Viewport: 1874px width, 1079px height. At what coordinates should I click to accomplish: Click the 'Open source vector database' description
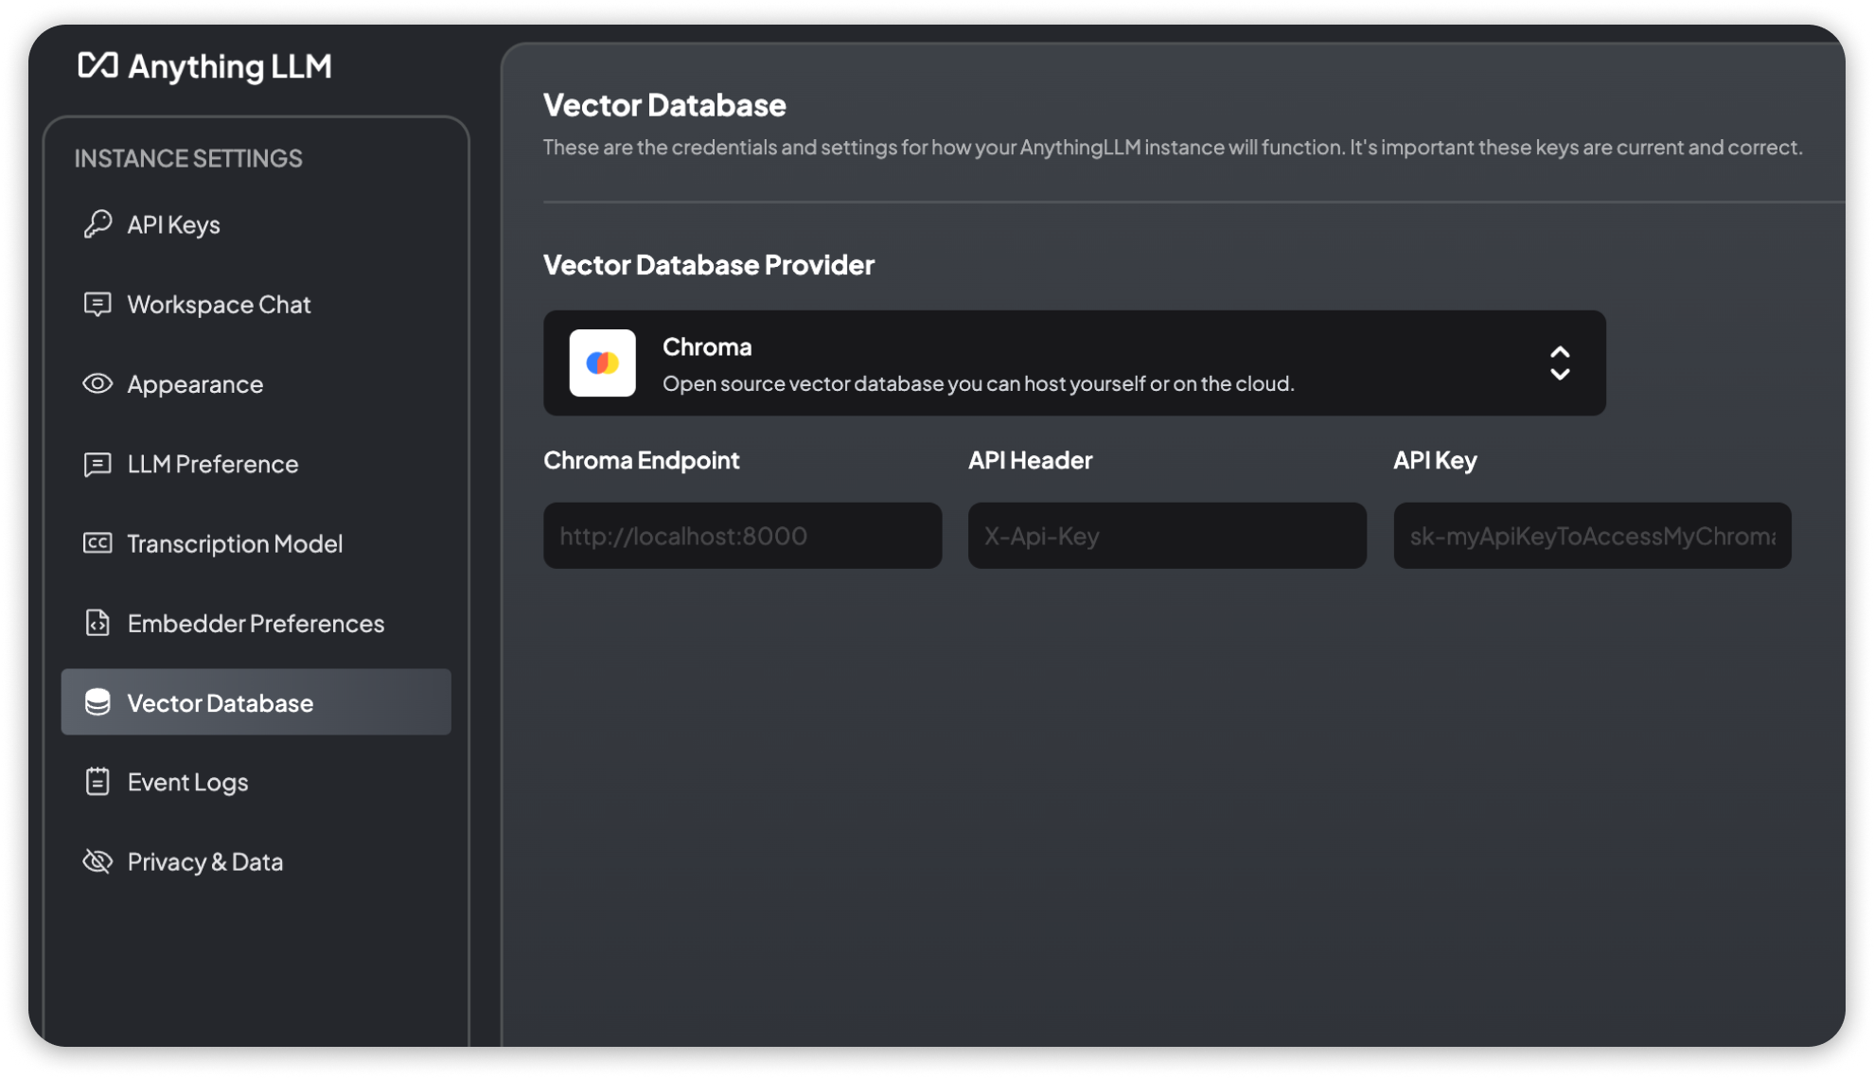coord(979,383)
